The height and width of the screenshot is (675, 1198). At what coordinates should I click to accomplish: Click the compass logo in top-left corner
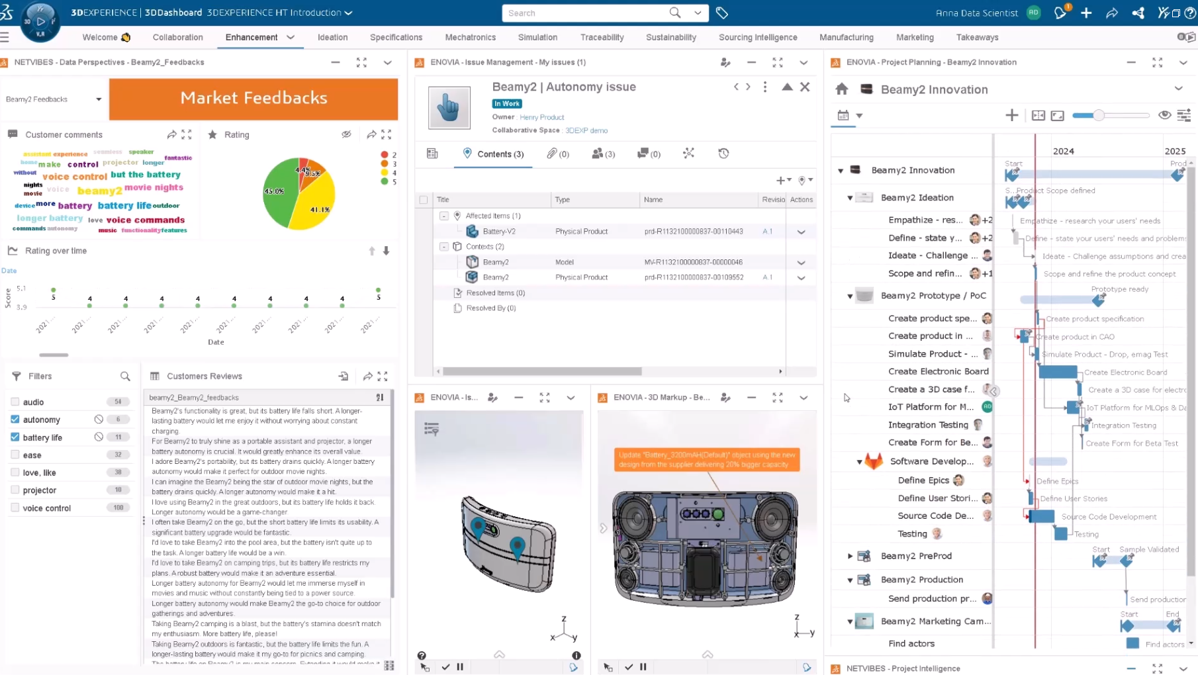pyautogui.click(x=40, y=21)
